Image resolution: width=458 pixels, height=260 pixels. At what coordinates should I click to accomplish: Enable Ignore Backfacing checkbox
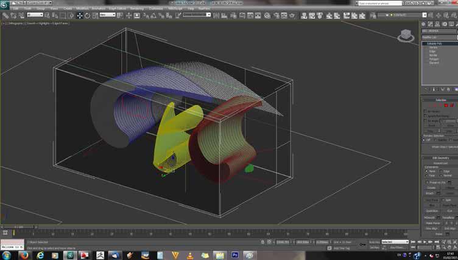[x=425, y=115]
